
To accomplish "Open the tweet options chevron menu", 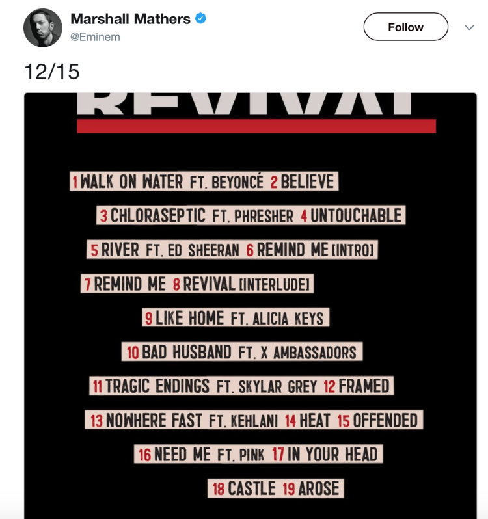I will click(469, 27).
